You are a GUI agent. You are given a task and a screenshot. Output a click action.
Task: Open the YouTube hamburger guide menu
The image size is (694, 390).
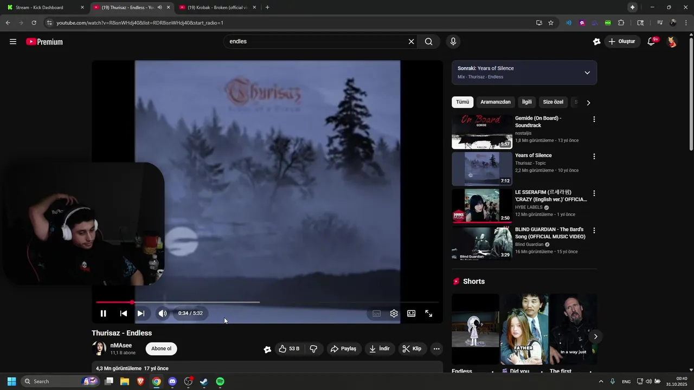point(13,42)
